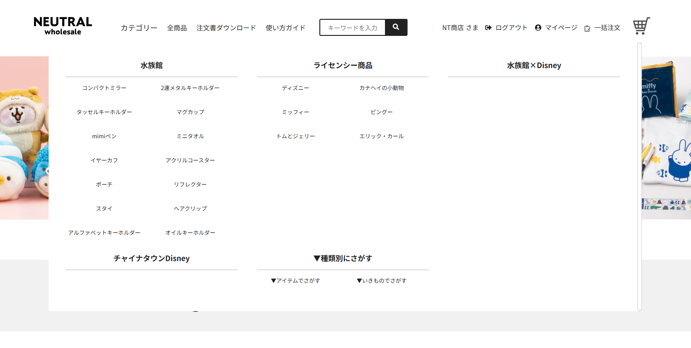Choose コンパクトミラー subcategory
The width and height of the screenshot is (691, 348).
(104, 88)
